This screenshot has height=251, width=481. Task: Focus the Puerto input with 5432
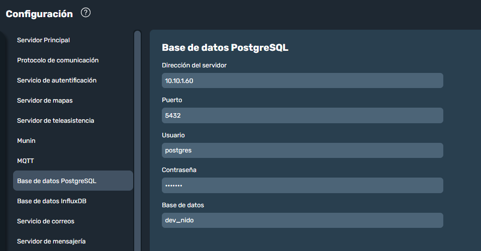click(x=303, y=115)
